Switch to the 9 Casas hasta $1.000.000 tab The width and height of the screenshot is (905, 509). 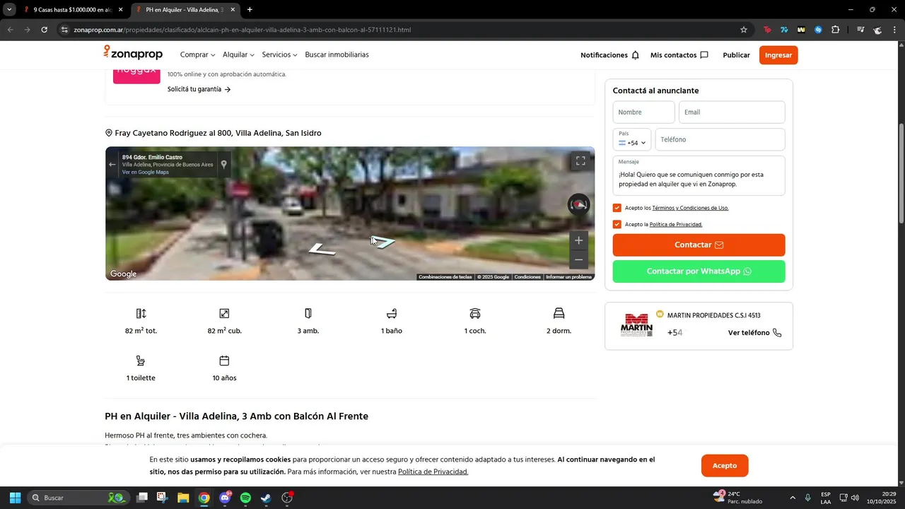tap(72, 10)
